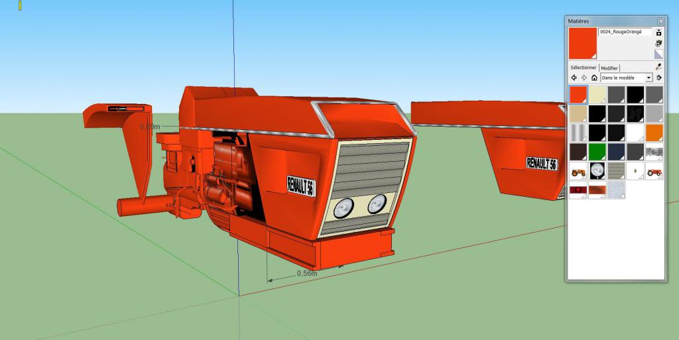Select the pale gray marble texture
The height and width of the screenshot is (340, 679).
pos(616,190)
